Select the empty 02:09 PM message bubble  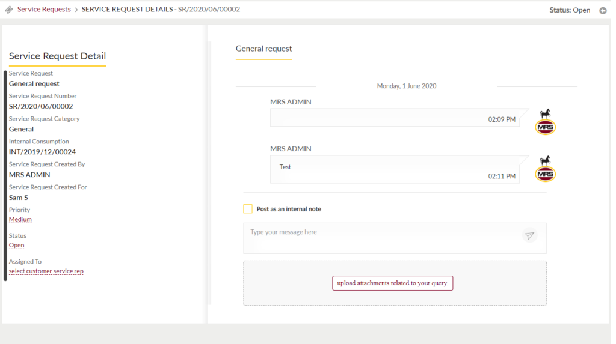coord(395,118)
